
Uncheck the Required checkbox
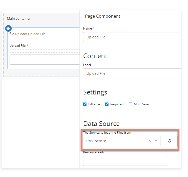pos(107,104)
